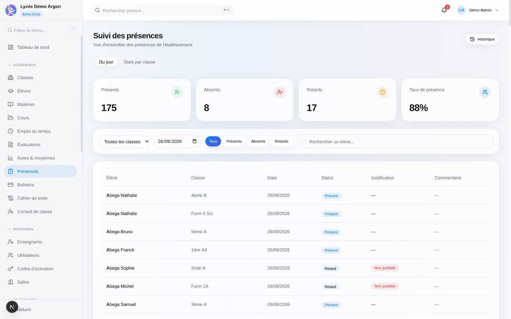Click the Salles building icon

pyautogui.click(x=11, y=282)
